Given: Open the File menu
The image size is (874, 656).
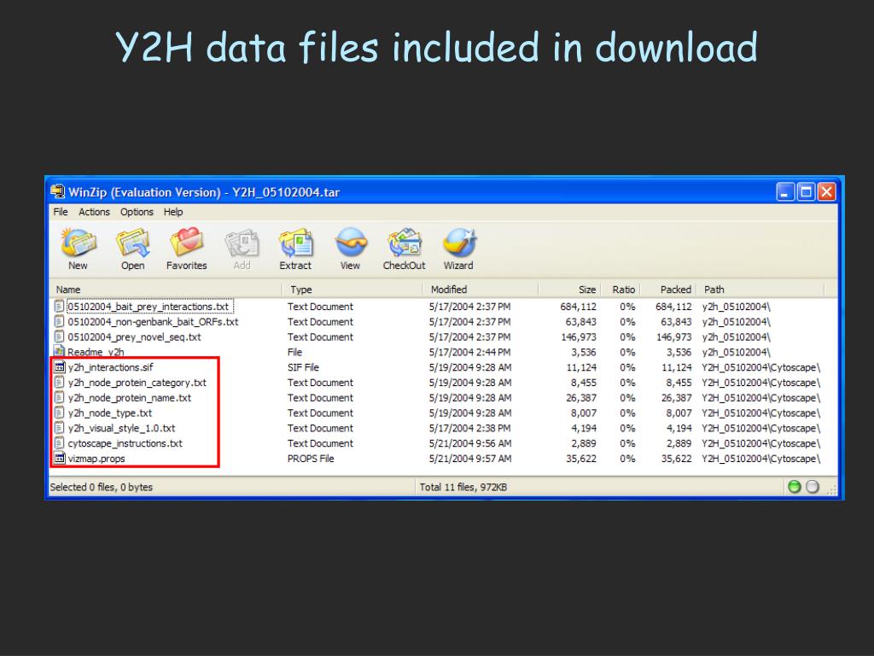Looking at the screenshot, I should point(61,212).
